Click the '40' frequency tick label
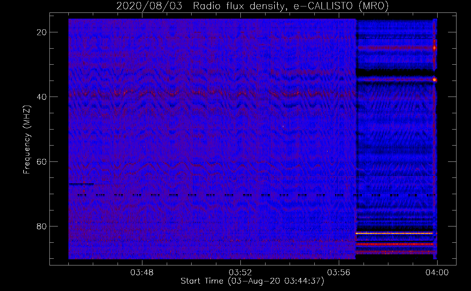This screenshot has height=291, width=471. pos(42,97)
